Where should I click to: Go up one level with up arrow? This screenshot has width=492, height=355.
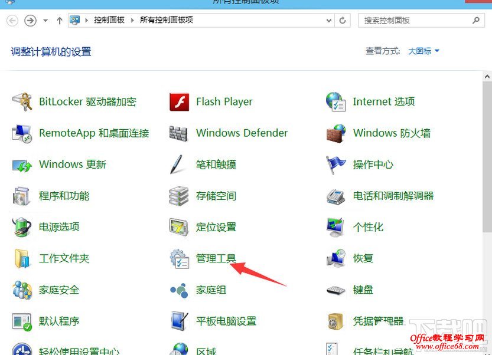(60, 21)
